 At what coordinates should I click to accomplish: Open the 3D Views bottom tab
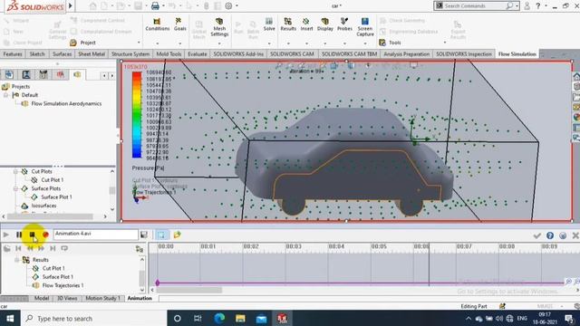67,298
